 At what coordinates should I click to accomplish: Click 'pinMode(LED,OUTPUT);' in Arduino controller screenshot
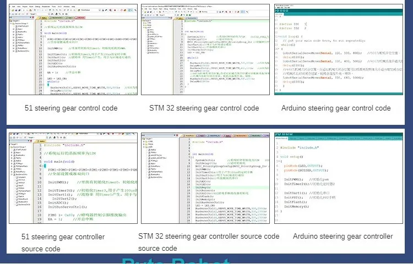(x=303, y=166)
